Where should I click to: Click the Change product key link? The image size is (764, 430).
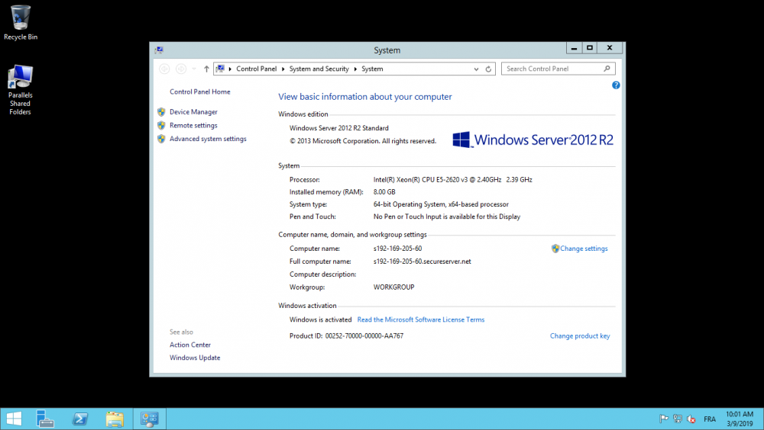(x=580, y=336)
